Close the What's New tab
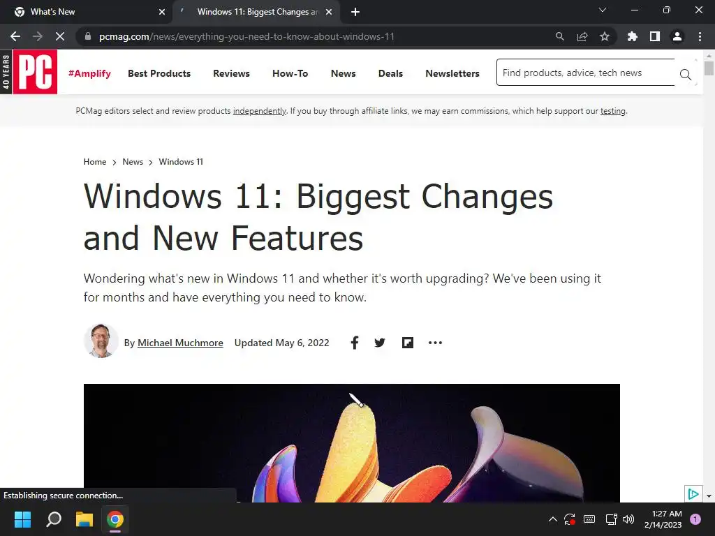Image resolution: width=715 pixels, height=536 pixels. click(162, 12)
